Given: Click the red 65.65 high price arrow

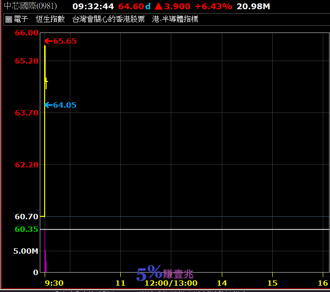Looking at the screenshot, I should tap(60, 41).
